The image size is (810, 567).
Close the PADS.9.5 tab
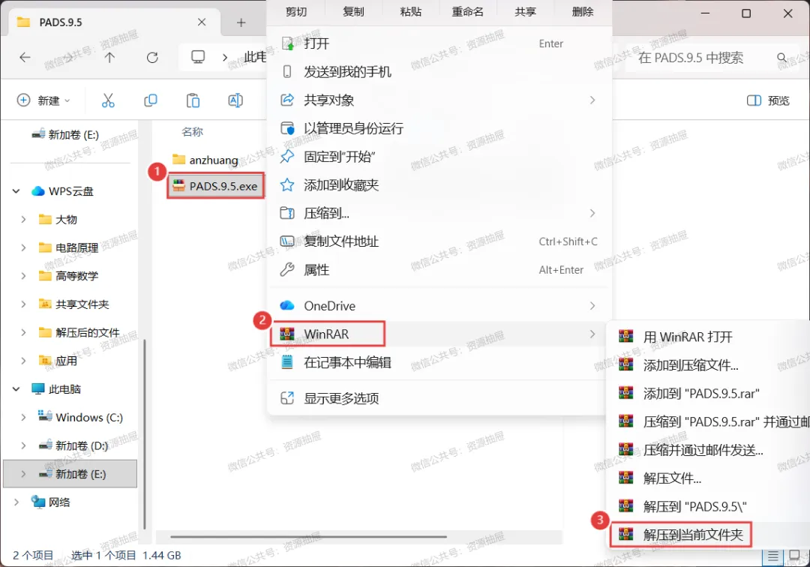(202, 22)
